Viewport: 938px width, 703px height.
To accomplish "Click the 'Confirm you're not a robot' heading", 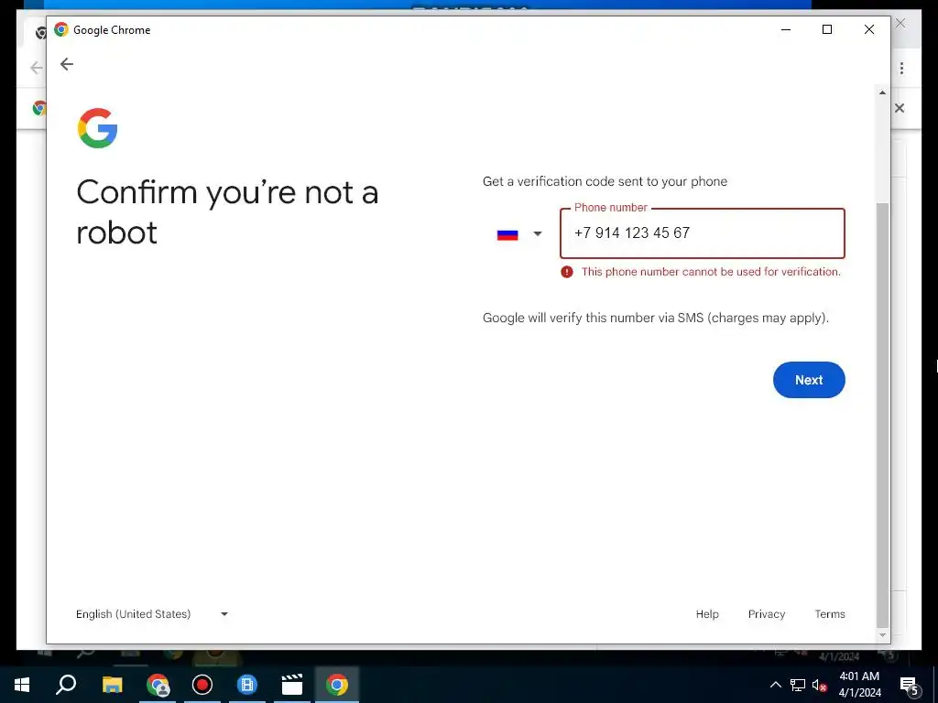I will click(x=227, y=212).
